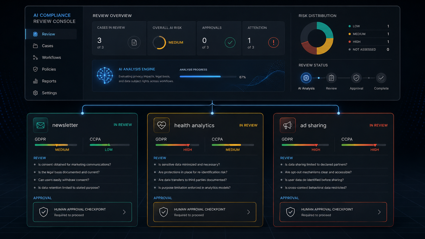
Task: Click the ad sharing megaphone icon
Action: [288, 125]
